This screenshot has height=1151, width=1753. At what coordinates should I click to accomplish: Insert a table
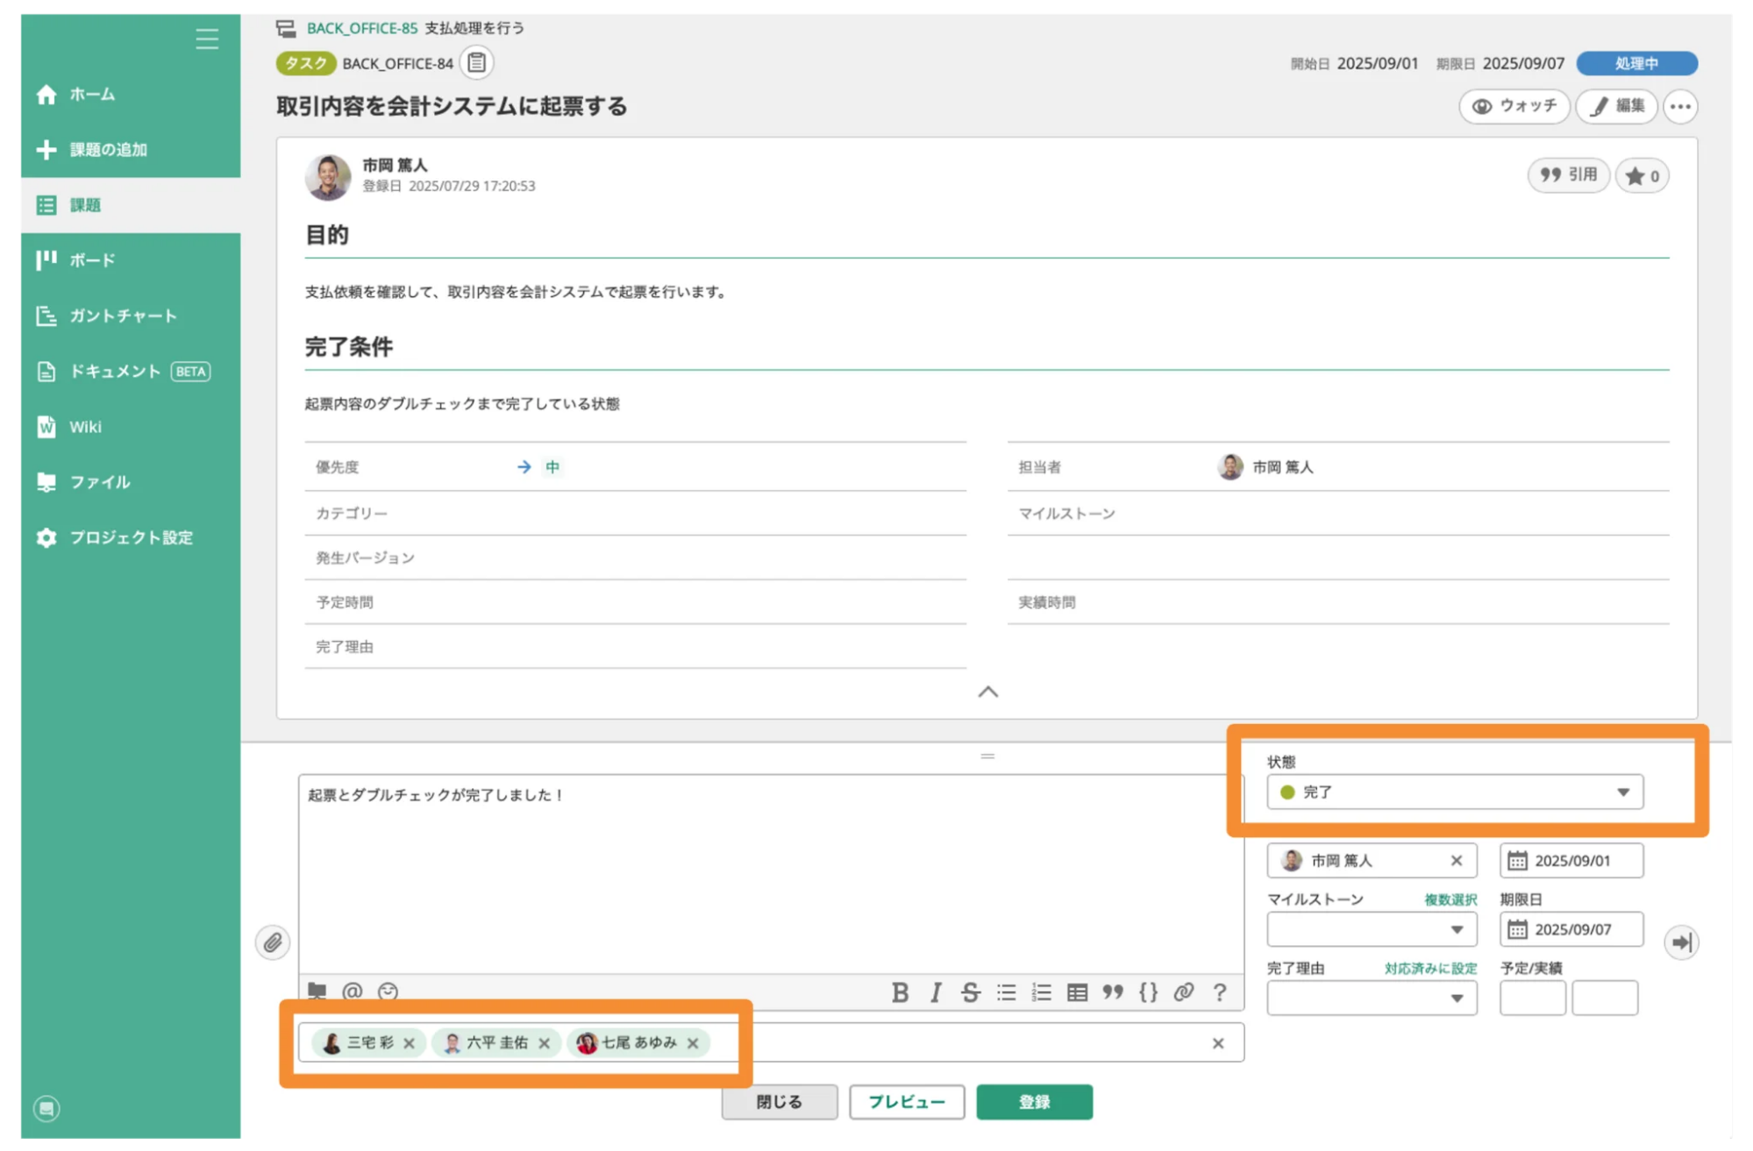point(1077,992)
